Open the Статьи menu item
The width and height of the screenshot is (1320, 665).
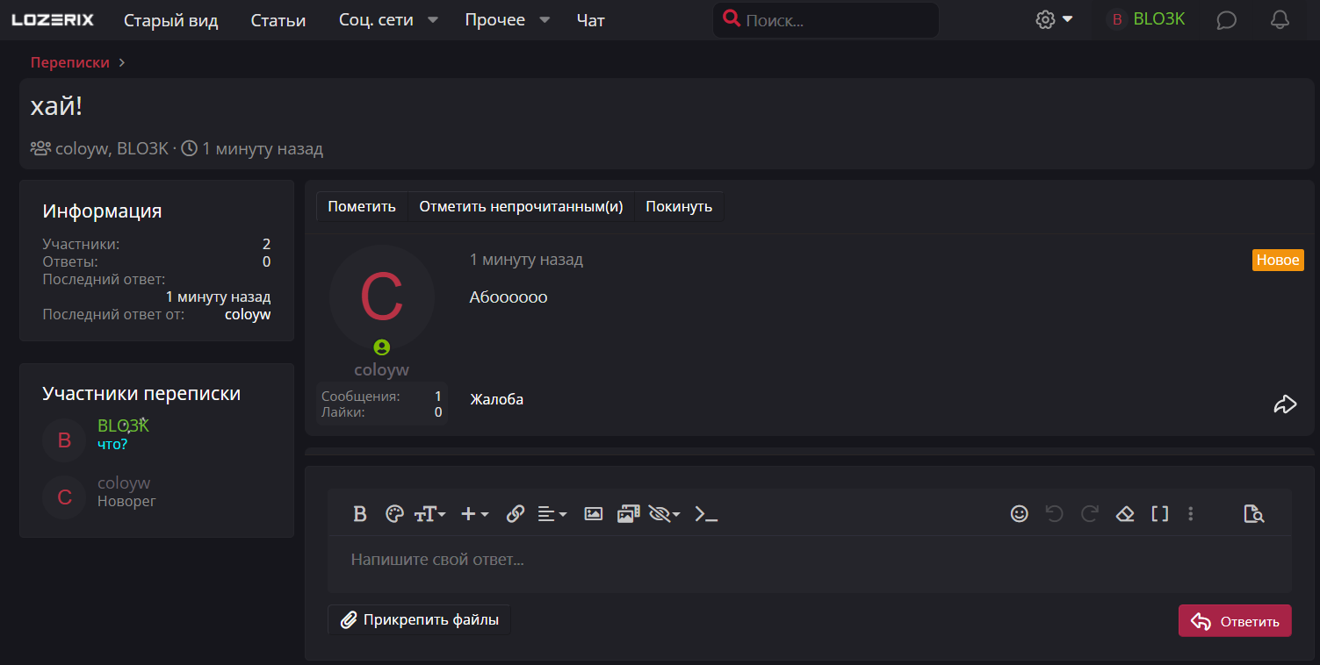pyautogui.click(x=278, y=20)
